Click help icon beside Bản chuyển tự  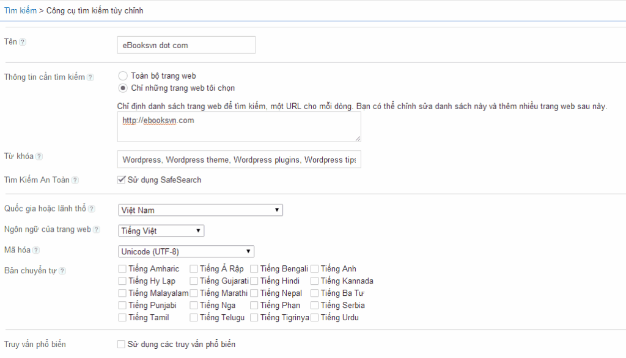(62, 271)
